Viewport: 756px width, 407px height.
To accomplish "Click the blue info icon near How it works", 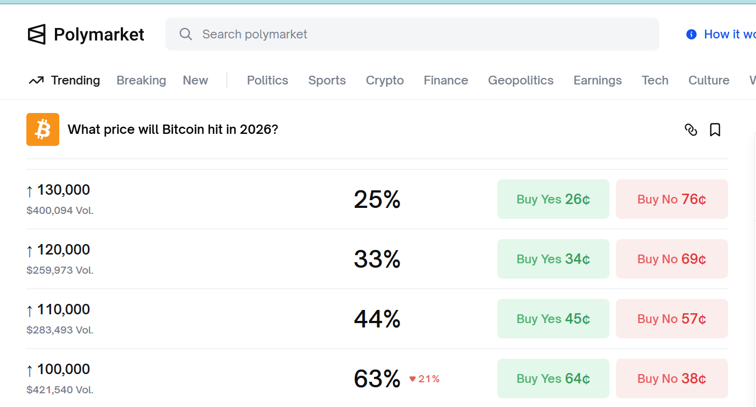I will click(x=691, y=35).
